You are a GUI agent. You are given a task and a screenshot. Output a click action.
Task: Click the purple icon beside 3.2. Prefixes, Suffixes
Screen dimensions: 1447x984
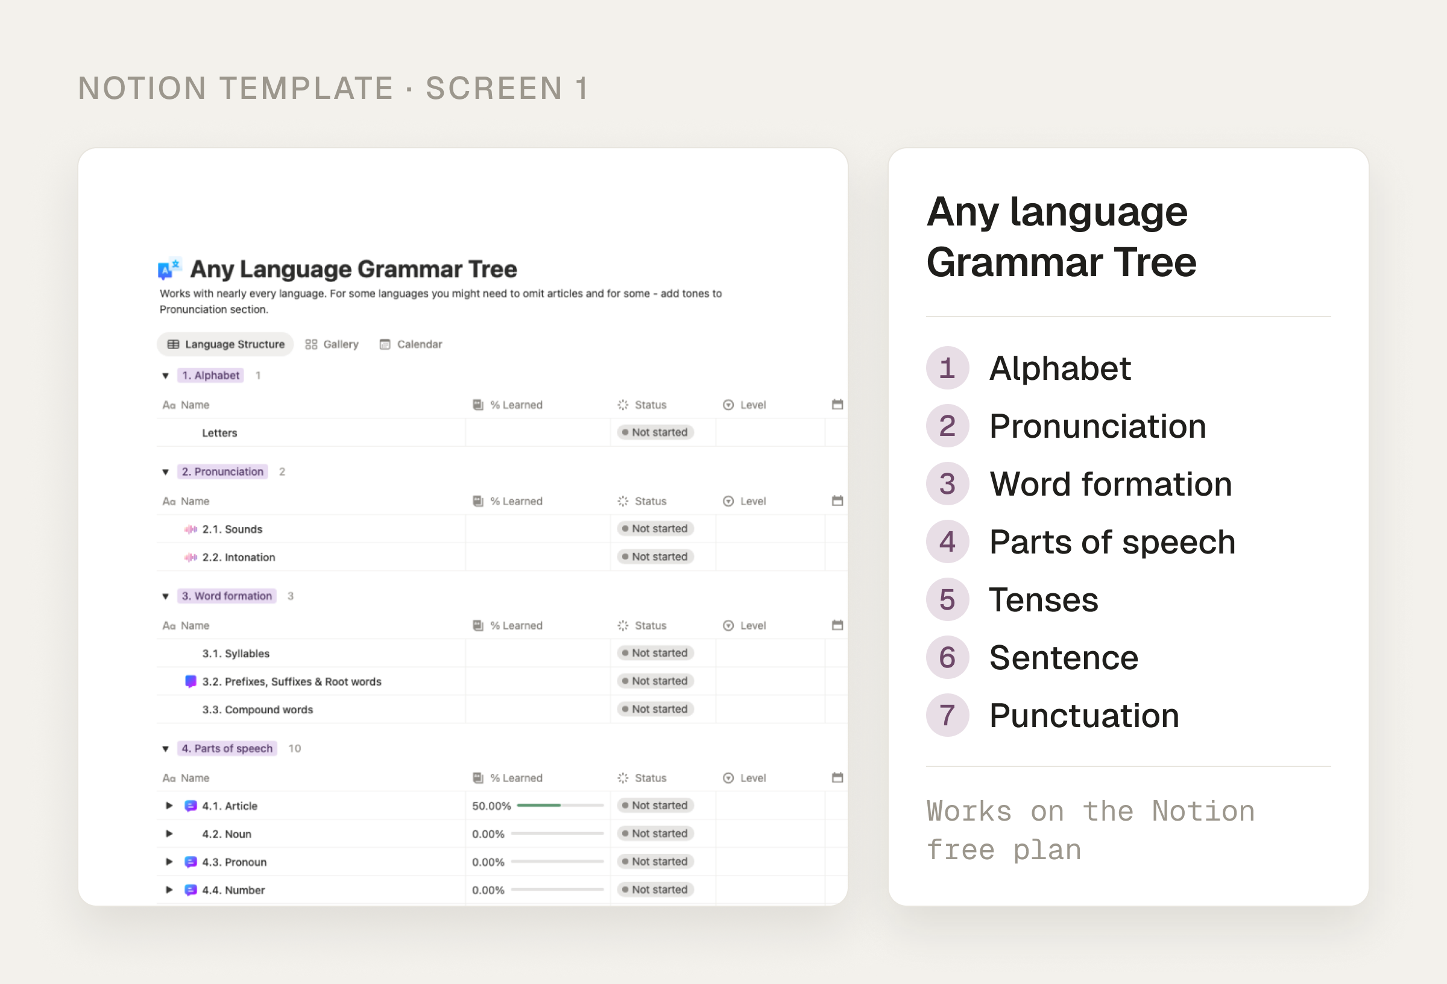coord(191,681)
